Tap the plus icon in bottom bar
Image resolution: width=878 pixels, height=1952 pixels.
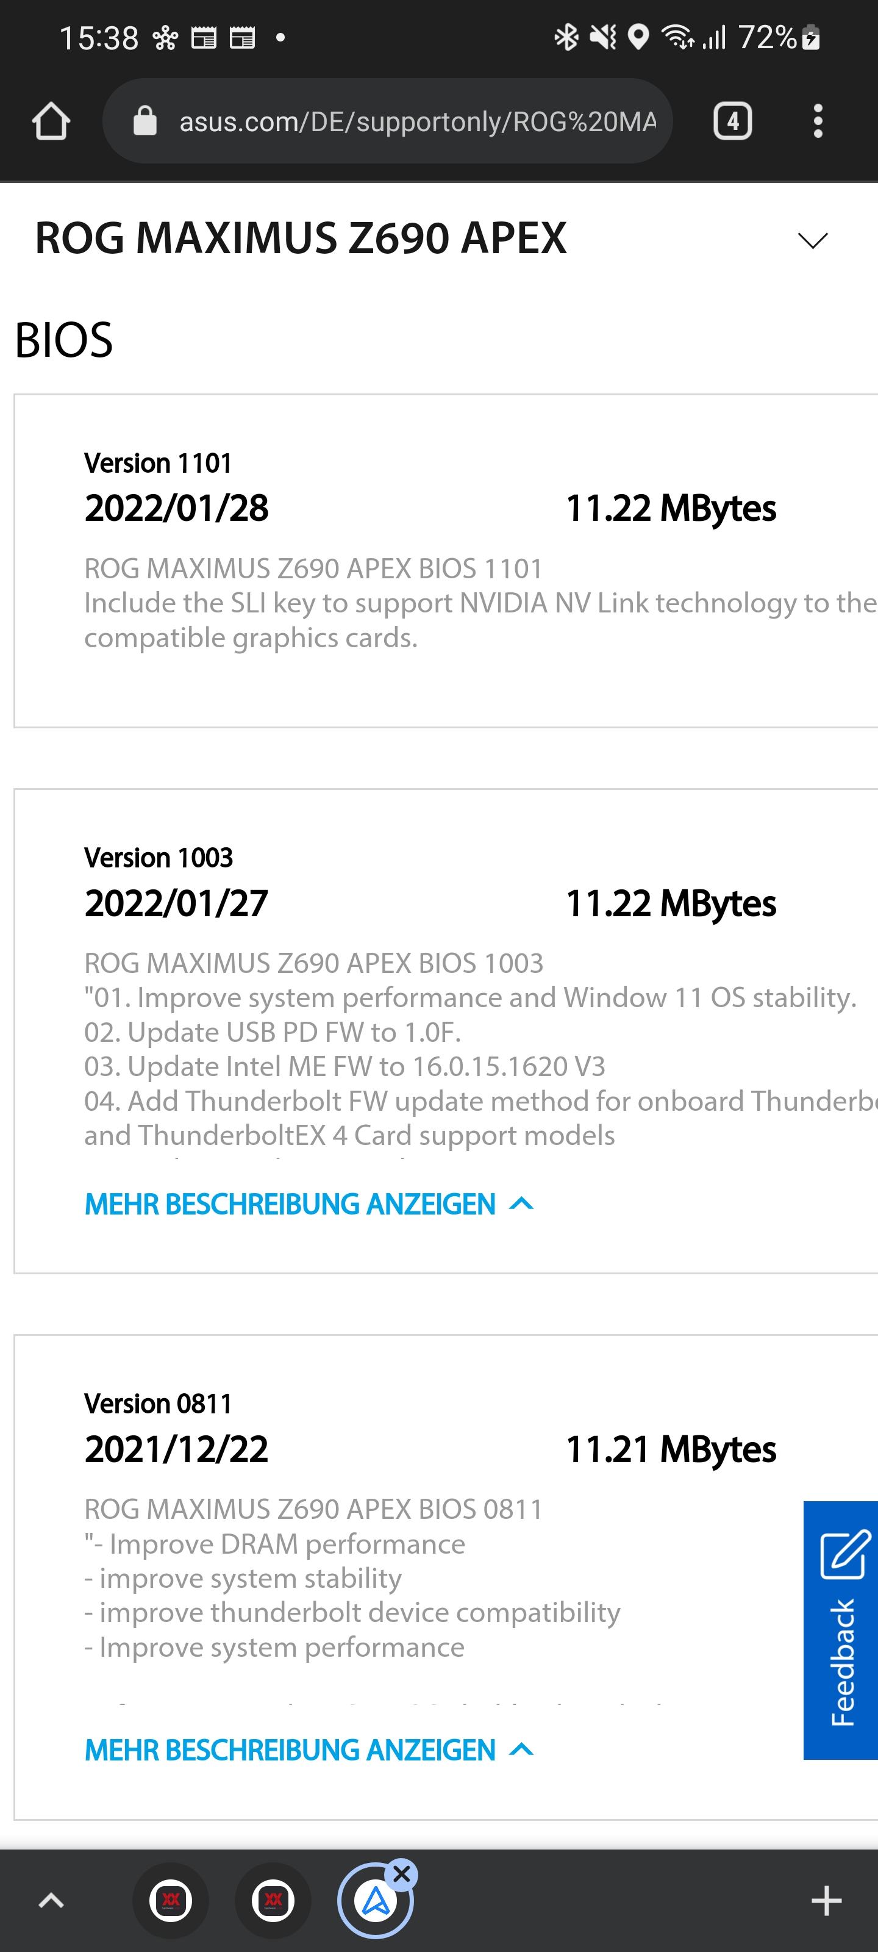pyautogui.click(x=827, y=1901)
